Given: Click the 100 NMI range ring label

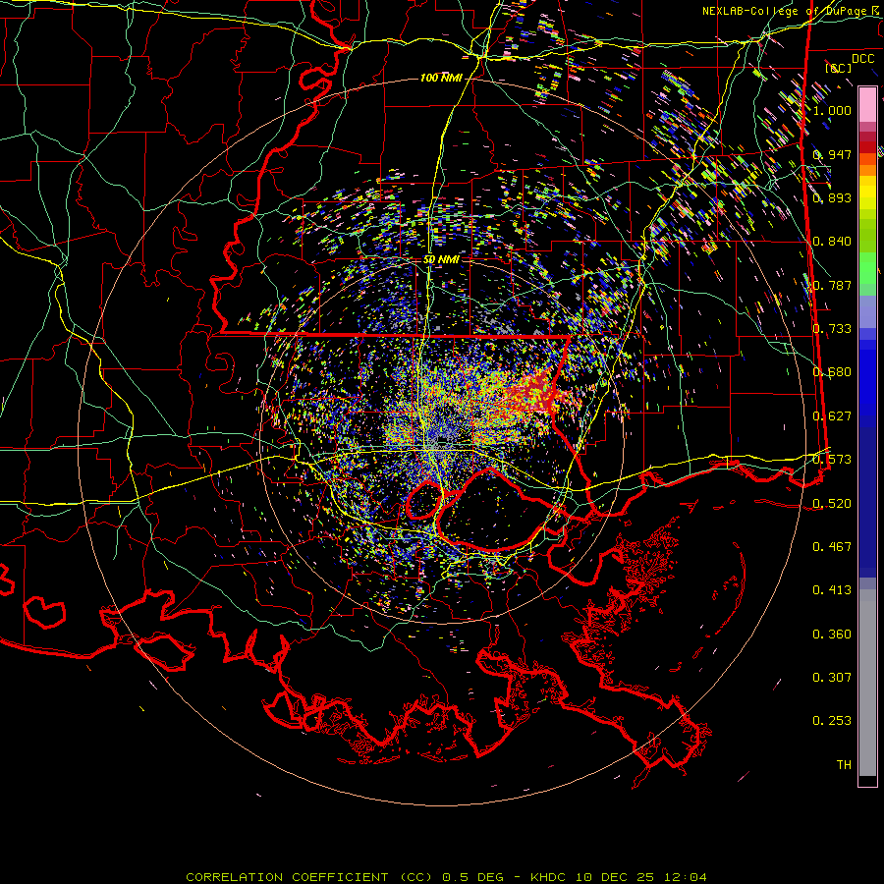Looking at the screenshot, I should 441,78.
